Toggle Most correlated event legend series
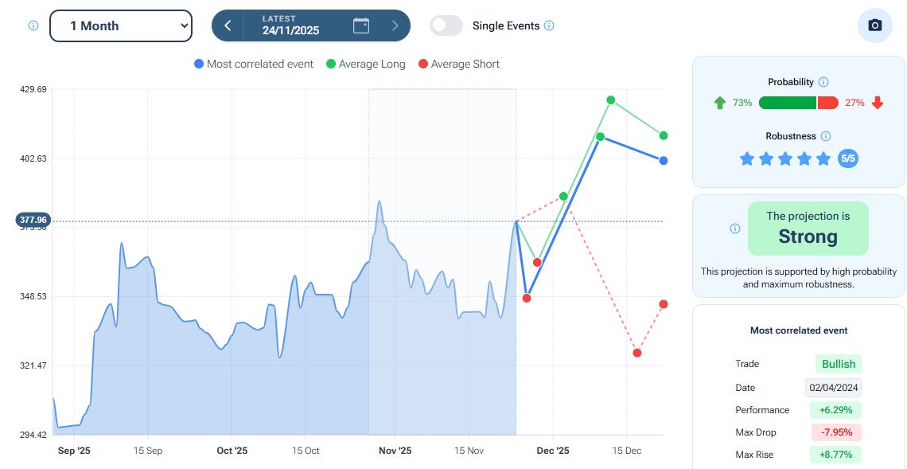Screen dimensions: 907x469 pyautogui.click(x=254, y=64)
